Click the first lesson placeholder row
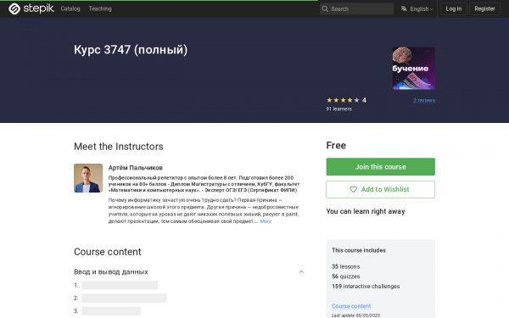 click(x=120, y=285)
